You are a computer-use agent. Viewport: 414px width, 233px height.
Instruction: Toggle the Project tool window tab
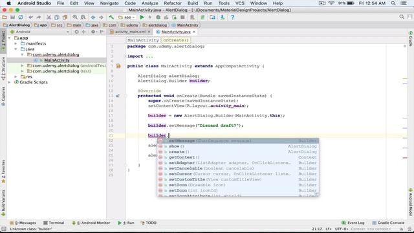point(3,41)
